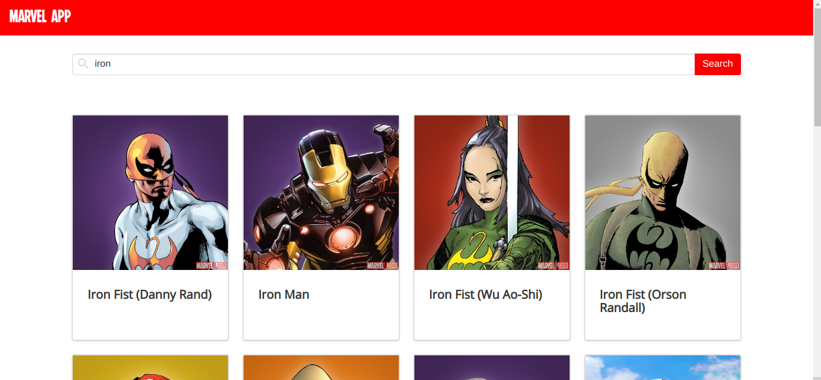This screenshot has width=821, height=380.
Task: Select the "Iron Man" card title
Action: click(284, 295)
